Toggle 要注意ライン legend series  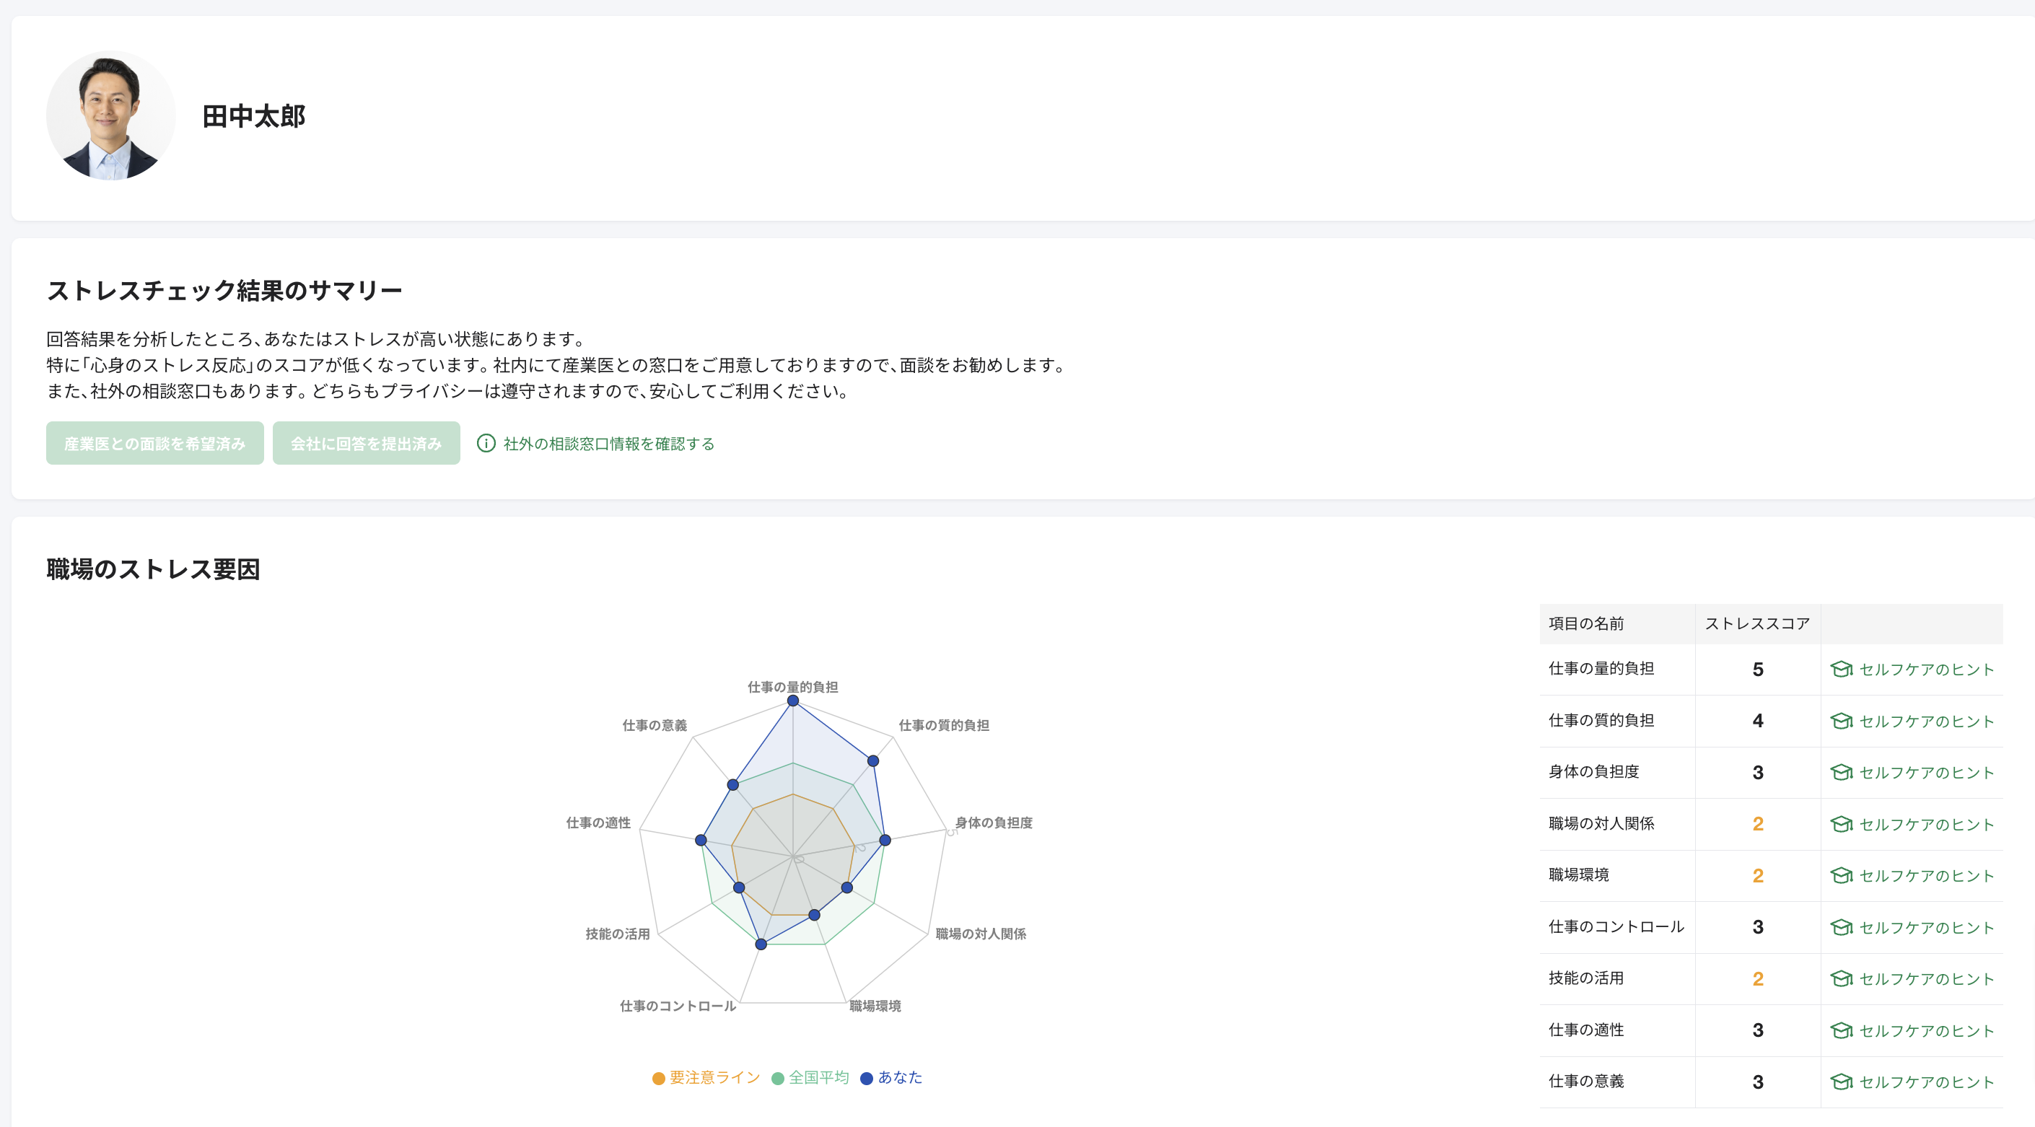[x=714, y=1077]
